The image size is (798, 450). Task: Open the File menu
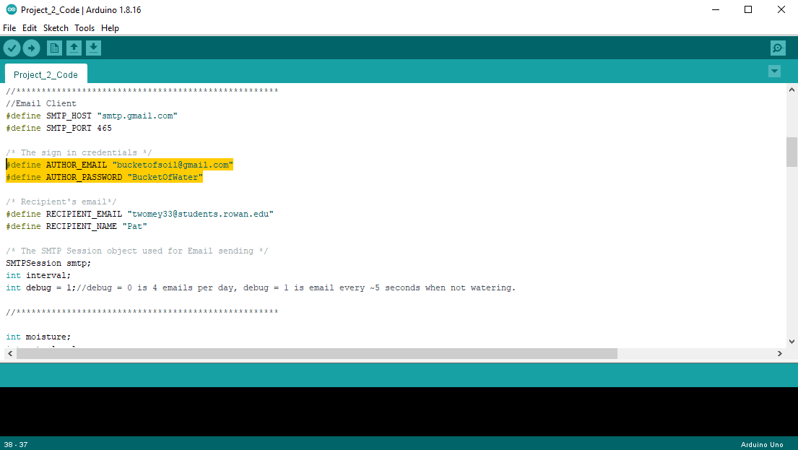pyautogui.click(x=9, y=27)
